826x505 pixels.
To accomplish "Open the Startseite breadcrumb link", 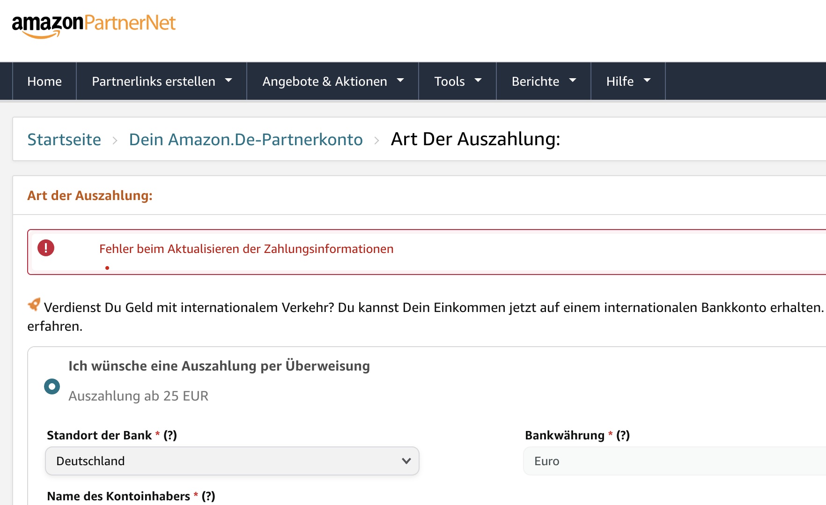I will tap(64, 139).
